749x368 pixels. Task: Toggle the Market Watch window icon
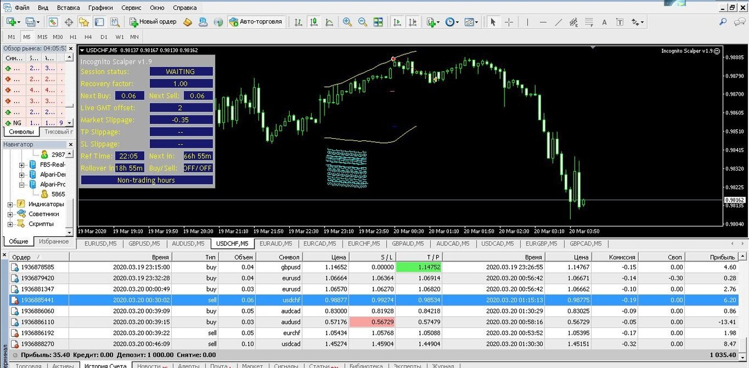(53, 22)
